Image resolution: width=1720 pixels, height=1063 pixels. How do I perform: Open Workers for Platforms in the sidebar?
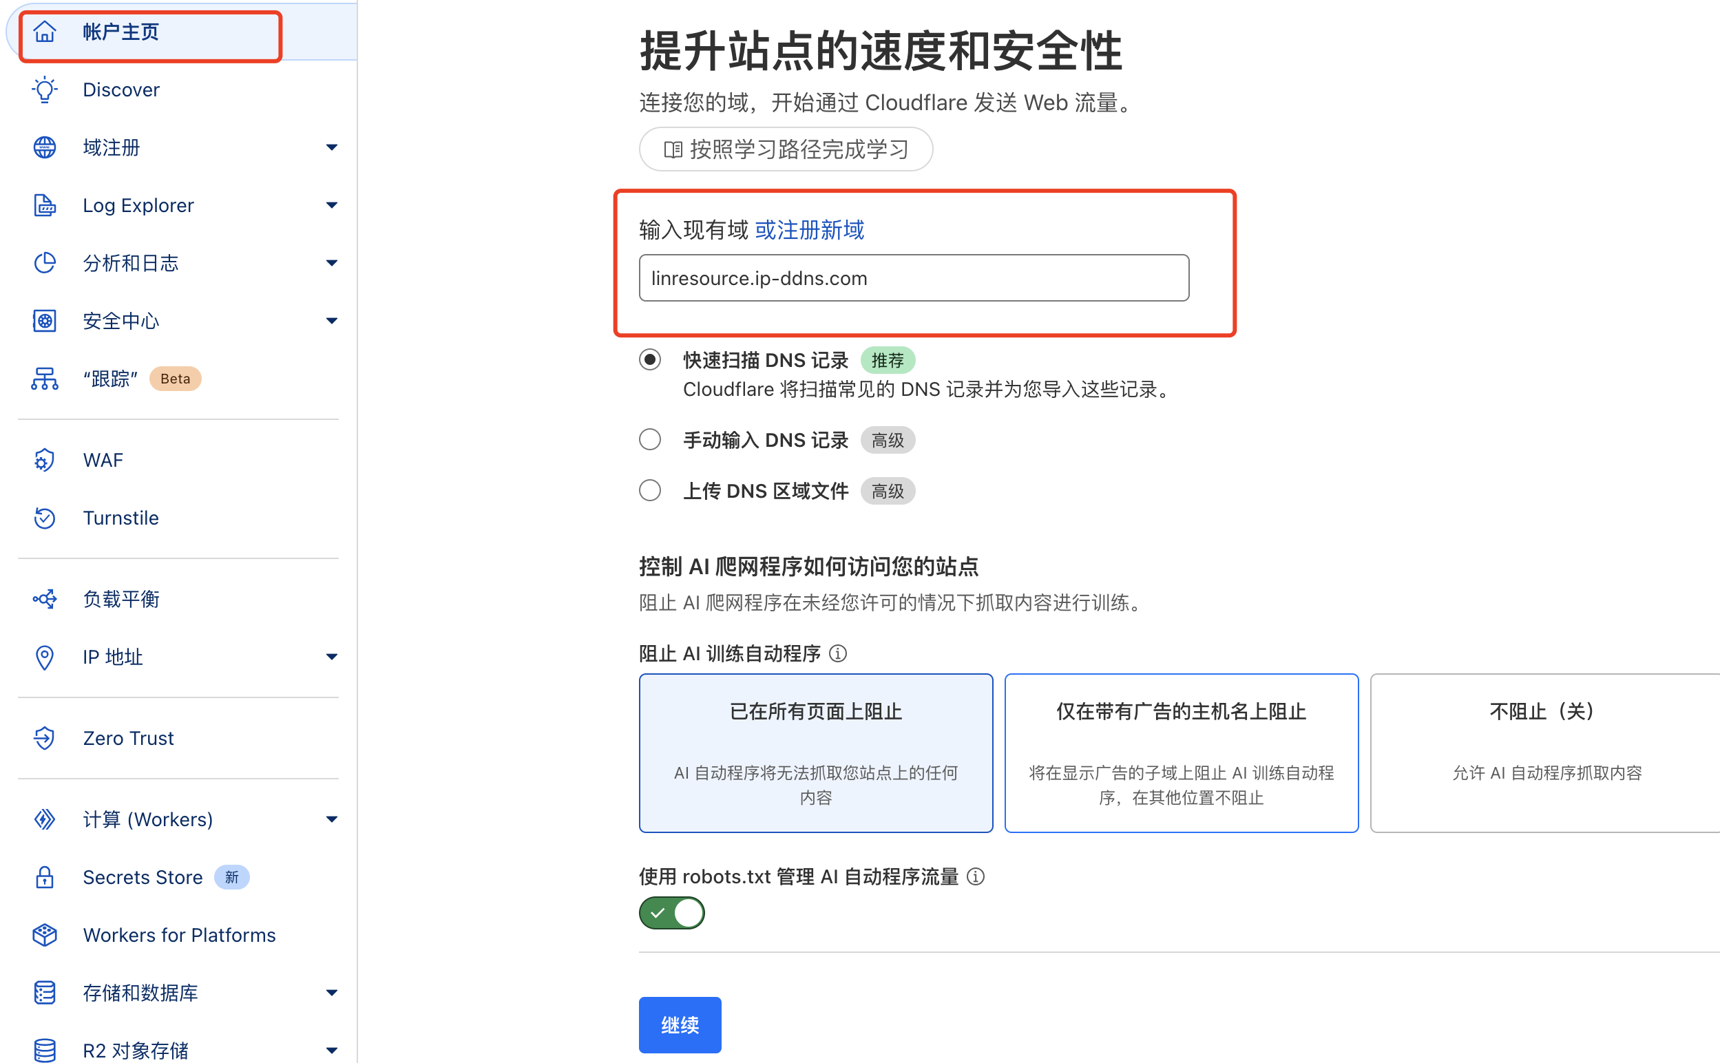178,935
